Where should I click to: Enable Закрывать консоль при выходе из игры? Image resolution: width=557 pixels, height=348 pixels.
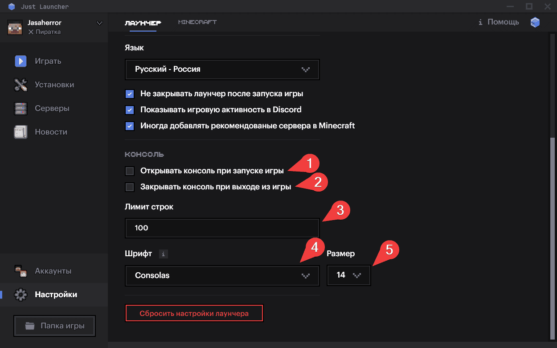tap(130, 187)
